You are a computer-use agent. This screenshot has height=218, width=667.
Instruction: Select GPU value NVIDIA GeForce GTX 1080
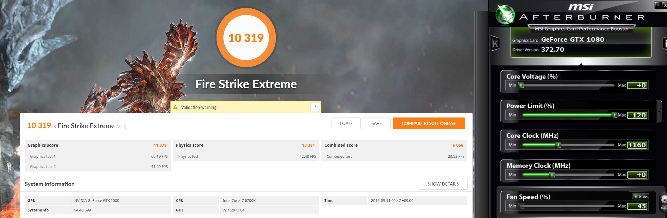pyautogui.click(x=97, y=200)
